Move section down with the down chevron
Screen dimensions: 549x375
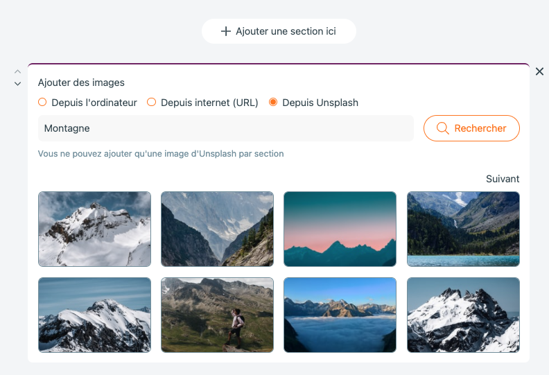(x=17, y=84)
